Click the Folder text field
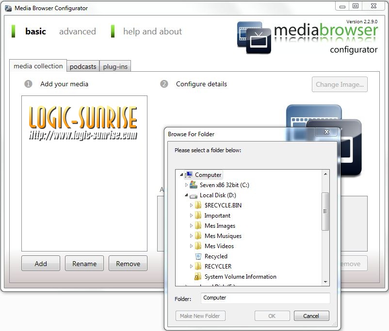 [x=265, y=298]
